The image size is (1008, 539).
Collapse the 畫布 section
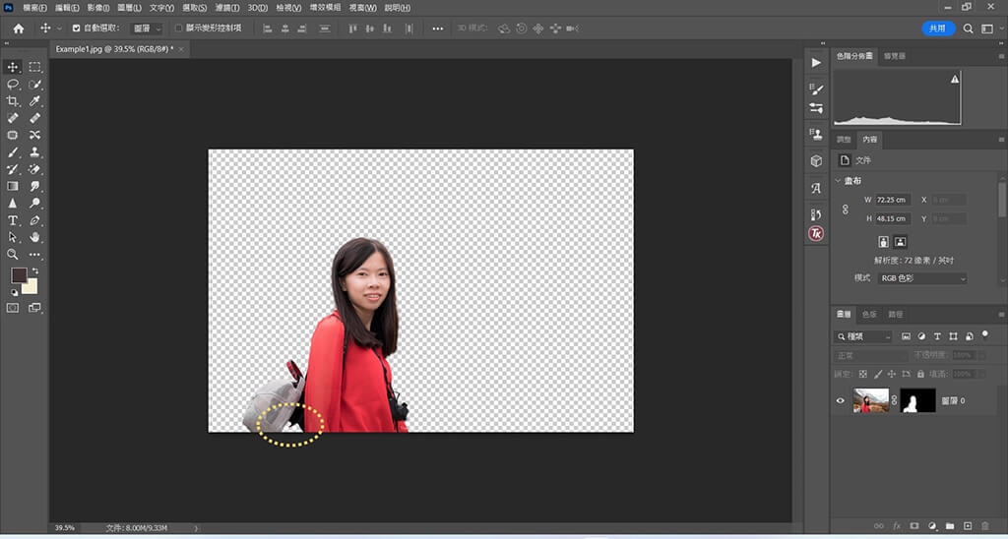coord(838,181)
